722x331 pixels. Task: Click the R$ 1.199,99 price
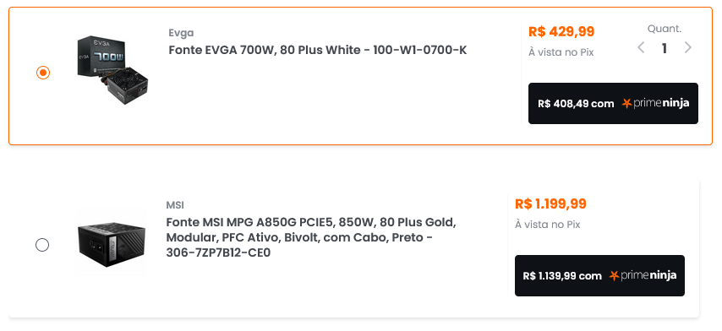click(x=550, y=203)
